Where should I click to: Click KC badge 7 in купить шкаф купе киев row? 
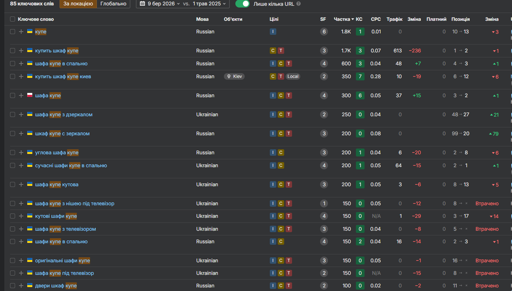coord(360,76)
